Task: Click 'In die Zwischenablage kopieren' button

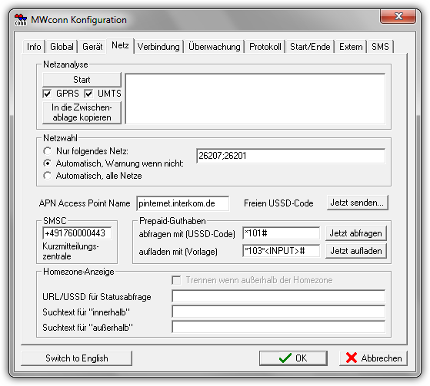Action: click(x=82, y=113)
